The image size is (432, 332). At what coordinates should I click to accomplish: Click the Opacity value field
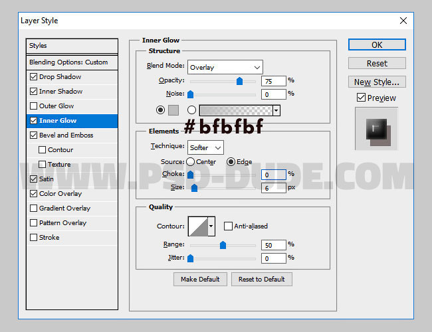[274, 81]
